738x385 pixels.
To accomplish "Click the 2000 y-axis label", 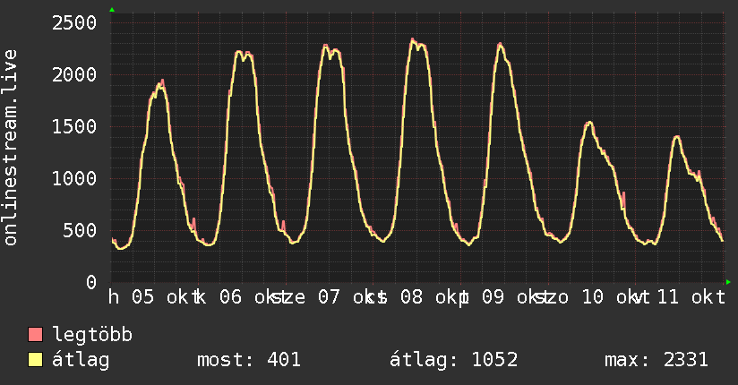I will (74, 74).
